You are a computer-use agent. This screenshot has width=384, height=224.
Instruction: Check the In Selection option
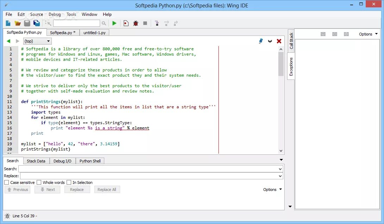69,183
